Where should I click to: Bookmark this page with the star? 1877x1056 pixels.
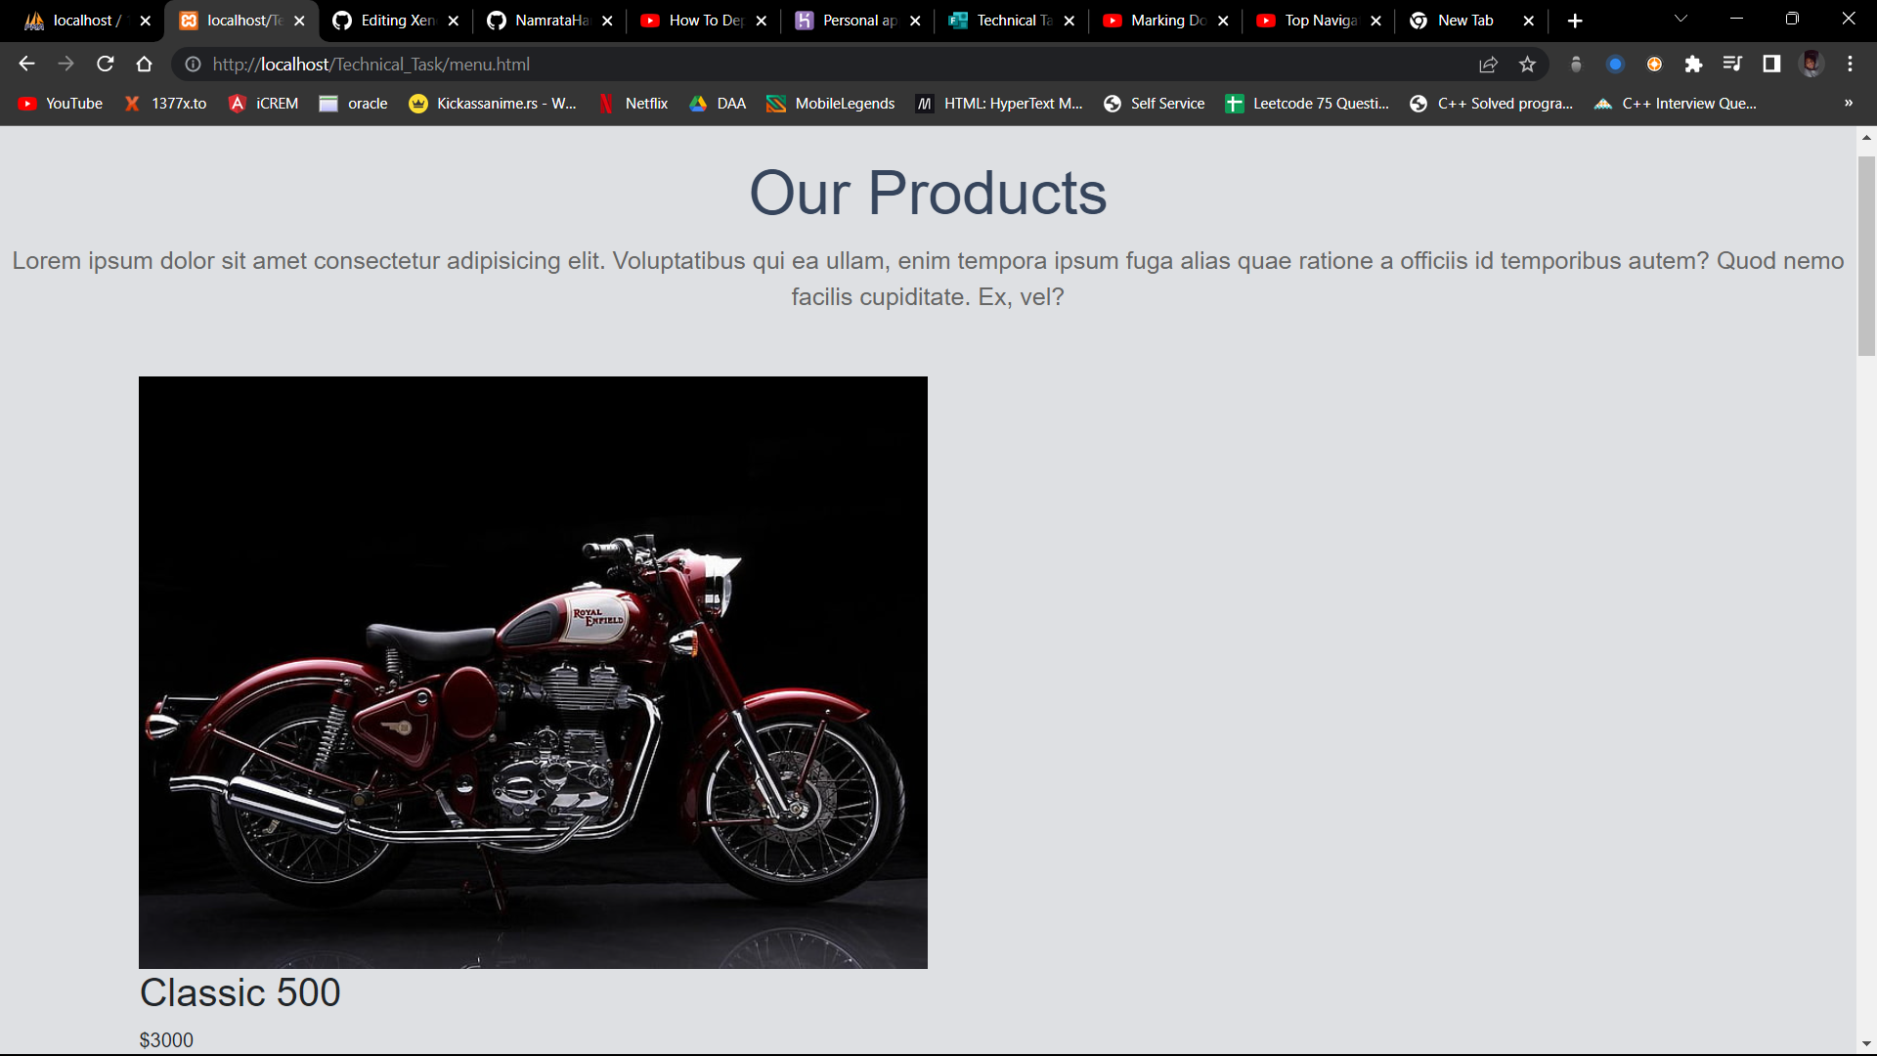point(1528,64)
